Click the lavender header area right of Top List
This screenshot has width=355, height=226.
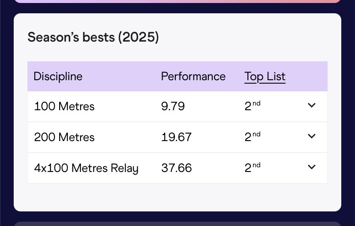coord(306,76)
